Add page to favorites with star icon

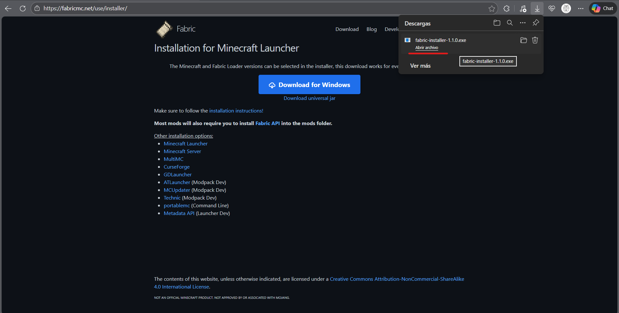[492, 8]
